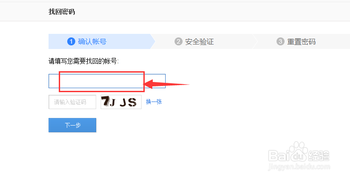
Task: Click the blue 下一步 button
Action: tap(72, 125)
